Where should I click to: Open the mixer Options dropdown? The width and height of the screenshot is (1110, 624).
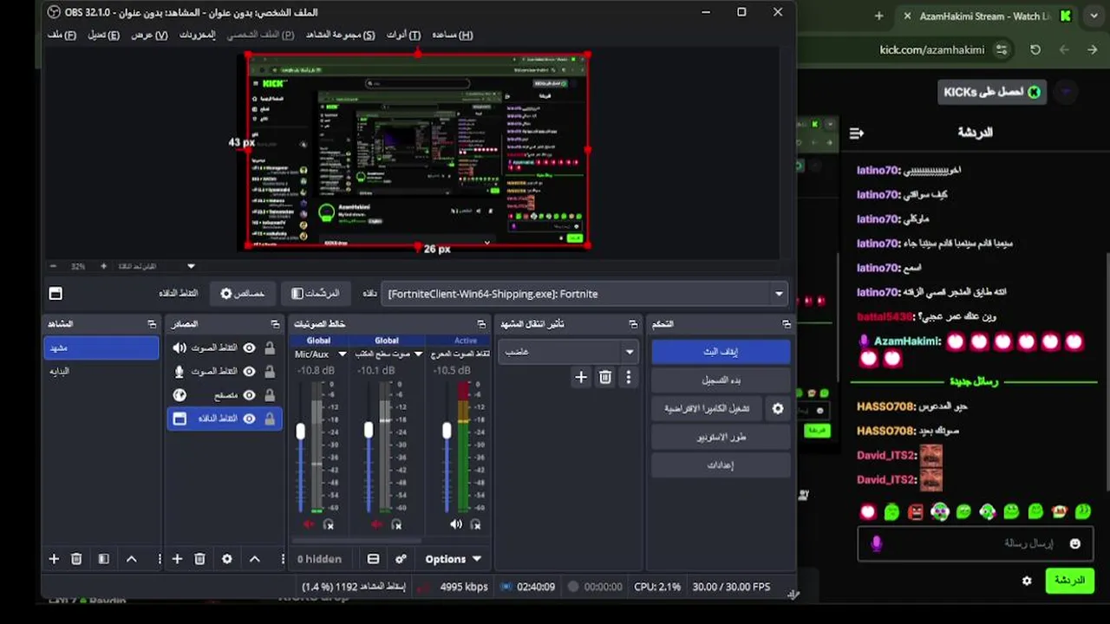453,559
